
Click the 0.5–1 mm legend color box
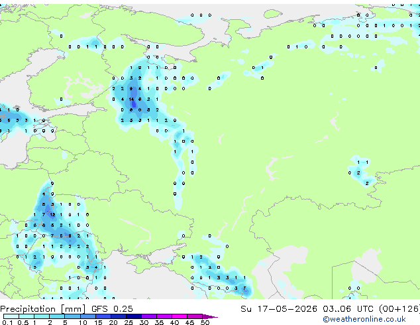point(26,316)
